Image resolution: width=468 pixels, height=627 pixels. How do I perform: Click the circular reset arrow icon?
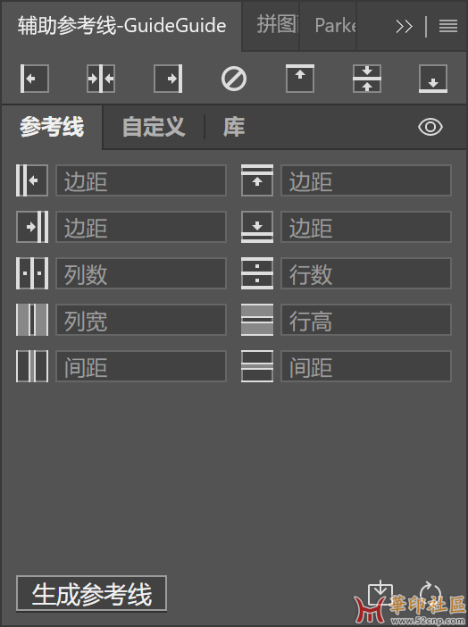pos(430,593)
